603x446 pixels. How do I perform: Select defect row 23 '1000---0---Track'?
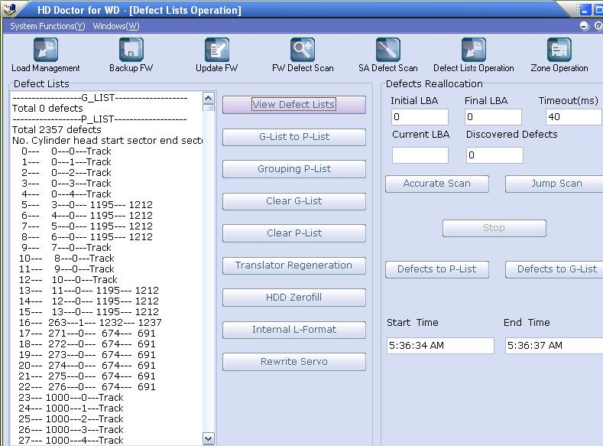[72, 398]
